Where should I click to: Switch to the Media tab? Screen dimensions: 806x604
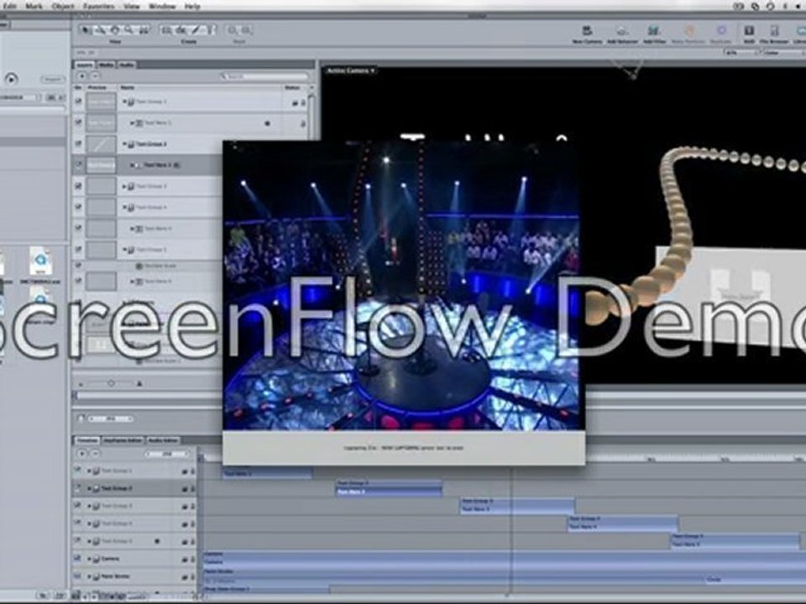click(x=106, y=65)
